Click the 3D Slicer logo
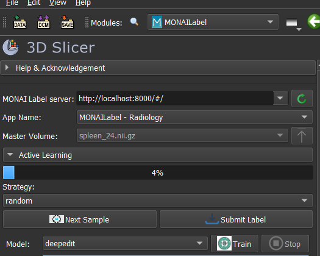 click(x=10, y=47)
